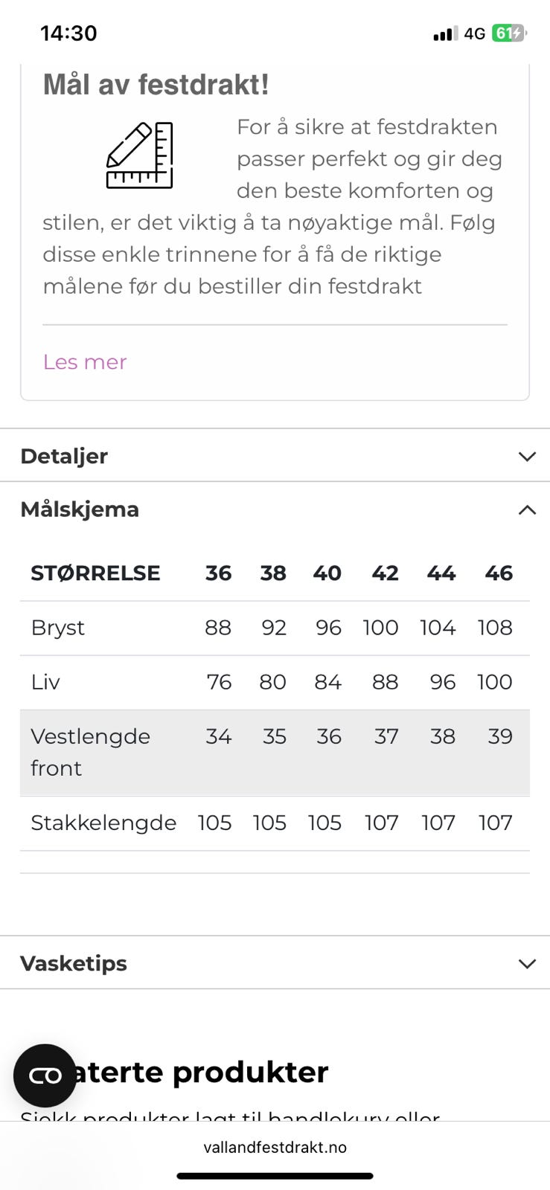
Task: Tap the Mål av festdrakt! heading
Action: click(x=156, y=85)
